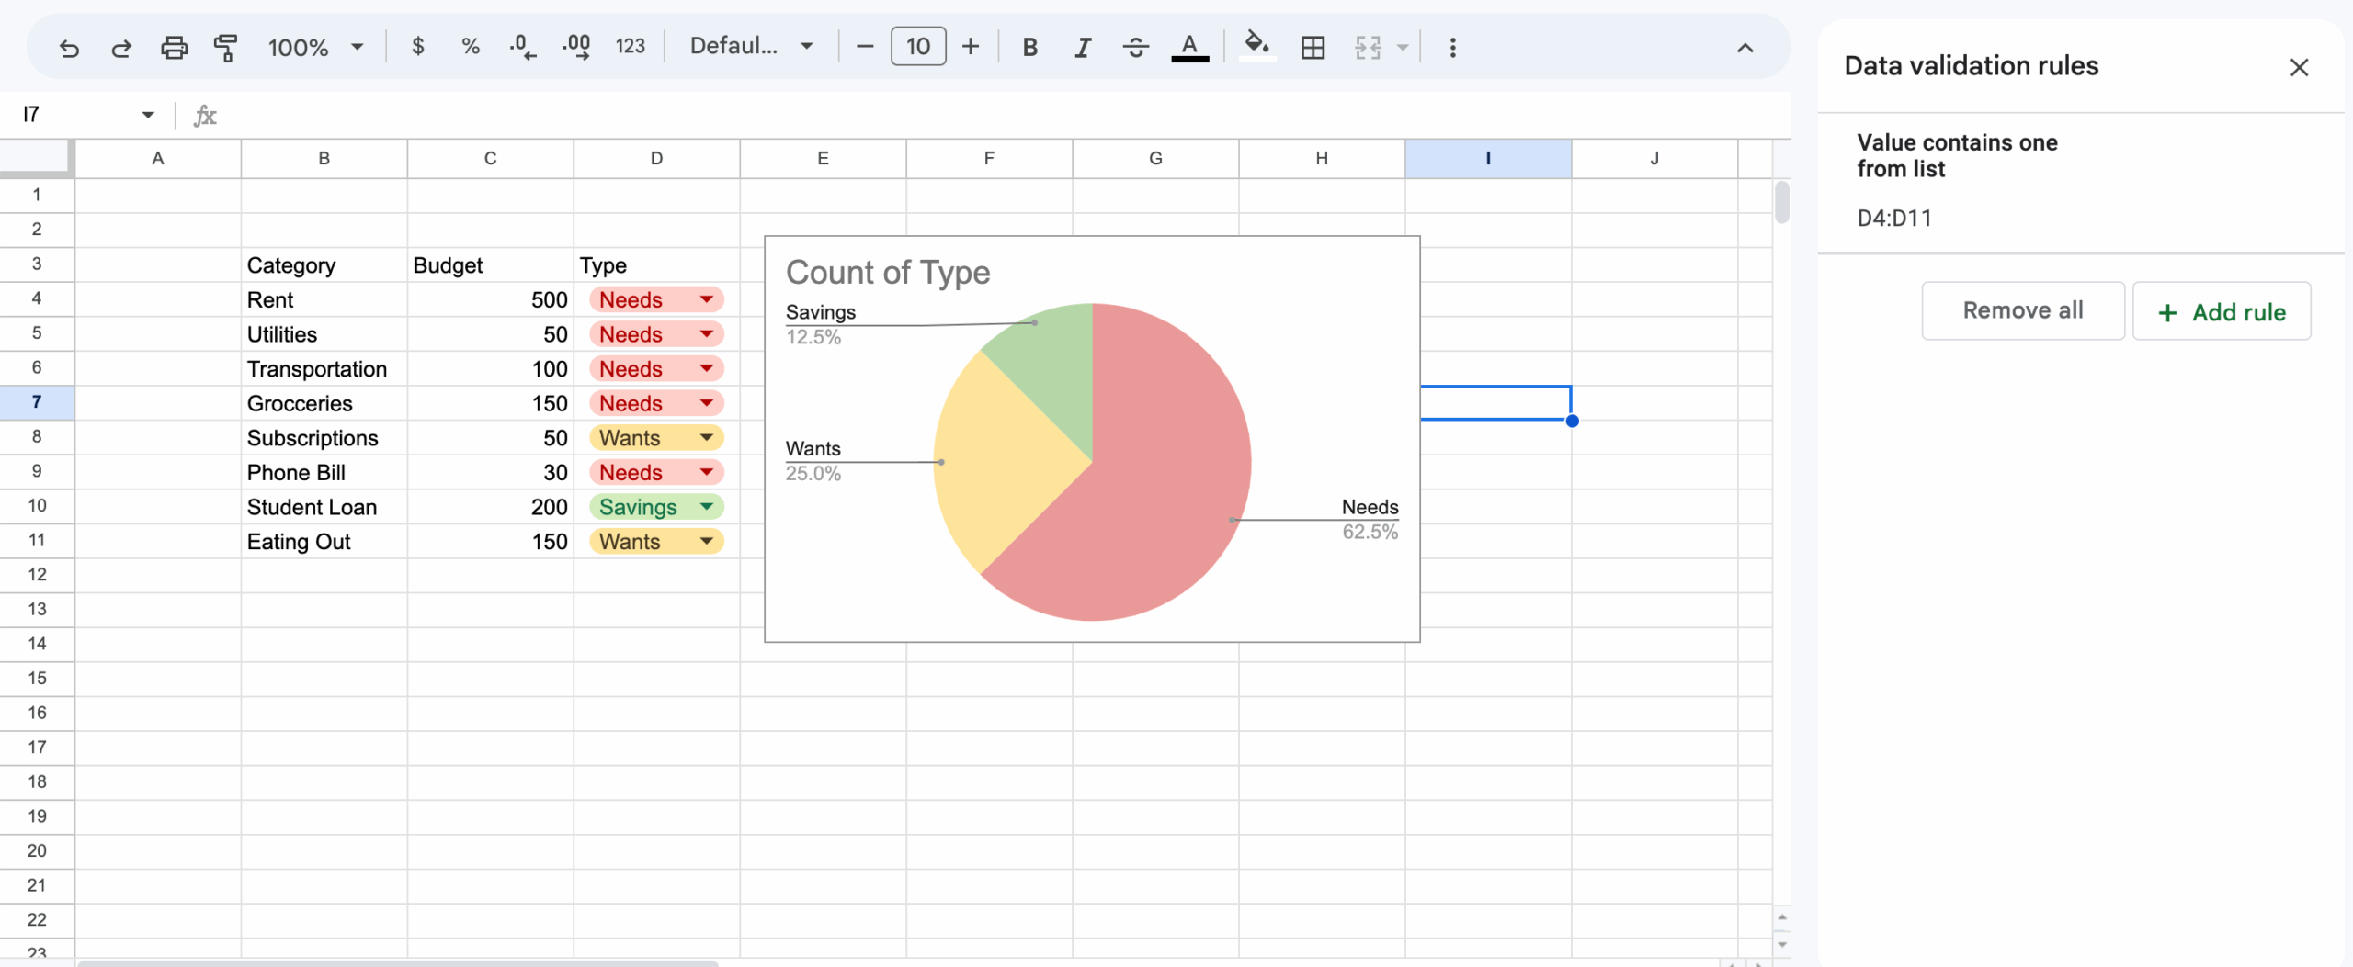Click the Undo arrow icon
The image size is (2353, 967).
(69, 47)
